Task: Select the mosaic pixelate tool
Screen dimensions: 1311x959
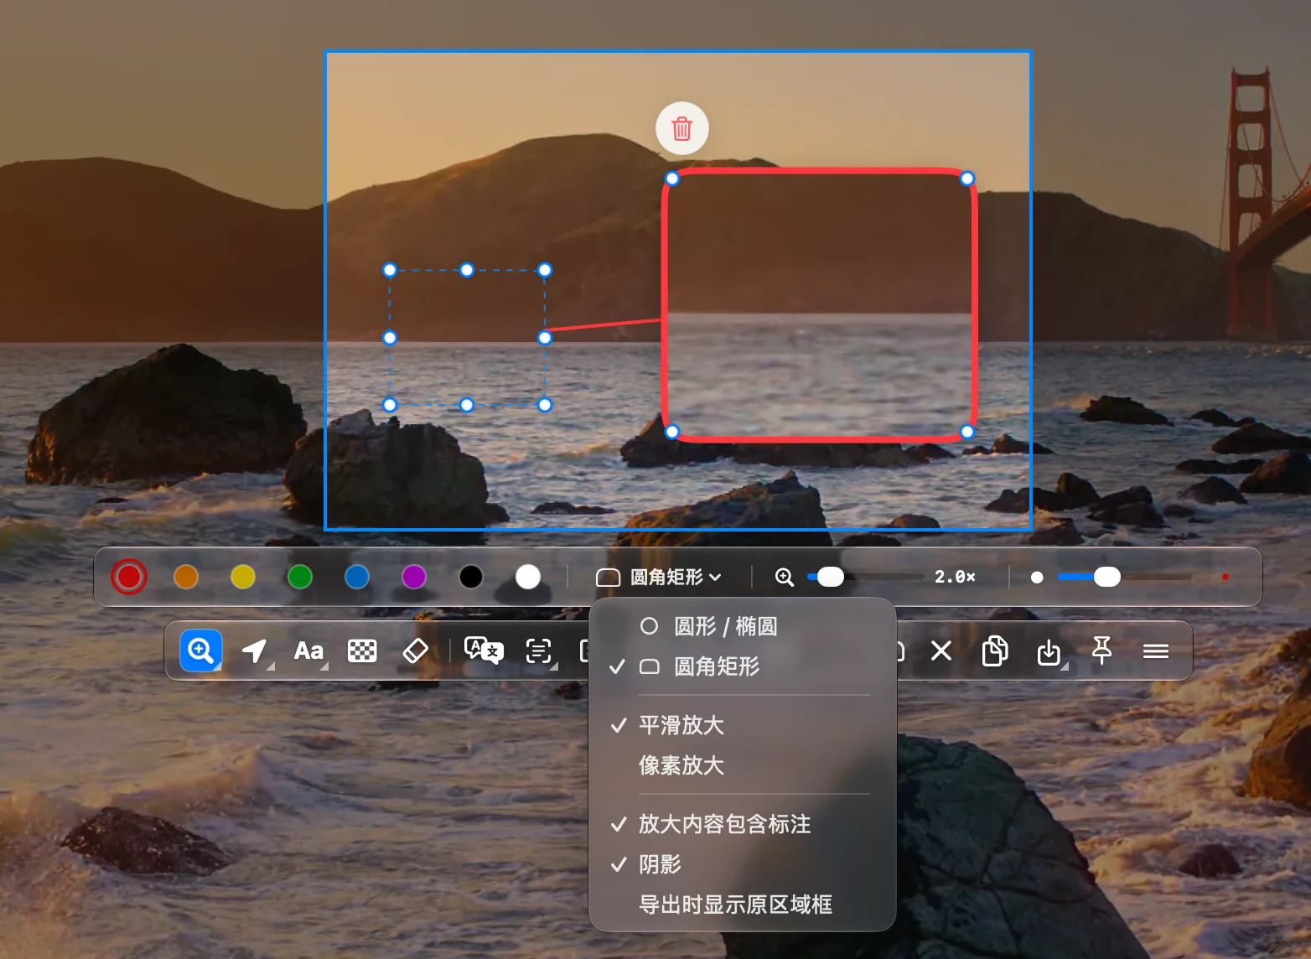Action: (x=362, y=651)
